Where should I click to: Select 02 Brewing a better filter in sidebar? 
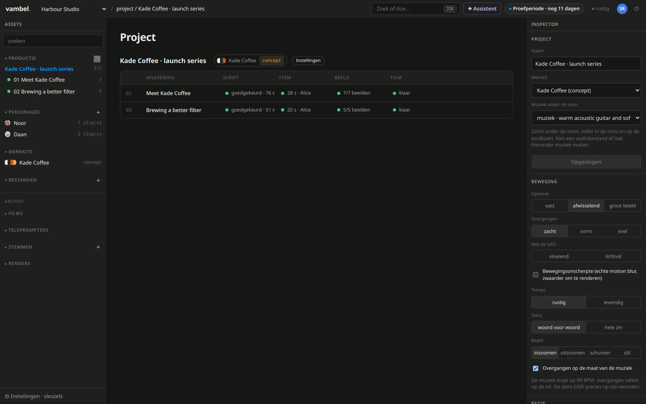(x=53, y=91)
